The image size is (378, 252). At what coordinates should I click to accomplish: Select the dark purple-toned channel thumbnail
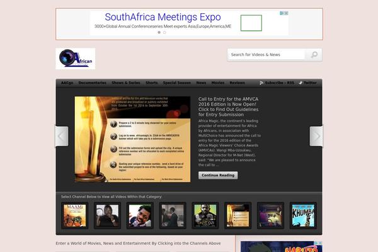click(270, 215)
